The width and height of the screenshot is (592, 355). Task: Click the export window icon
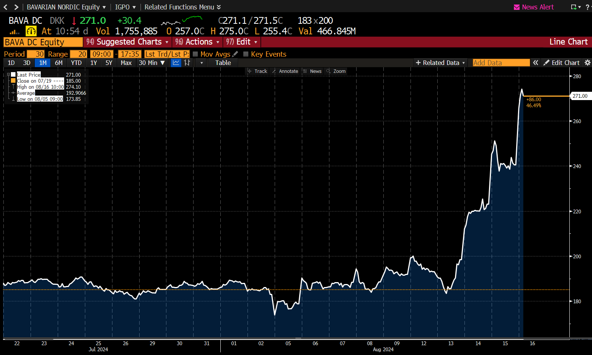point(574,7)
